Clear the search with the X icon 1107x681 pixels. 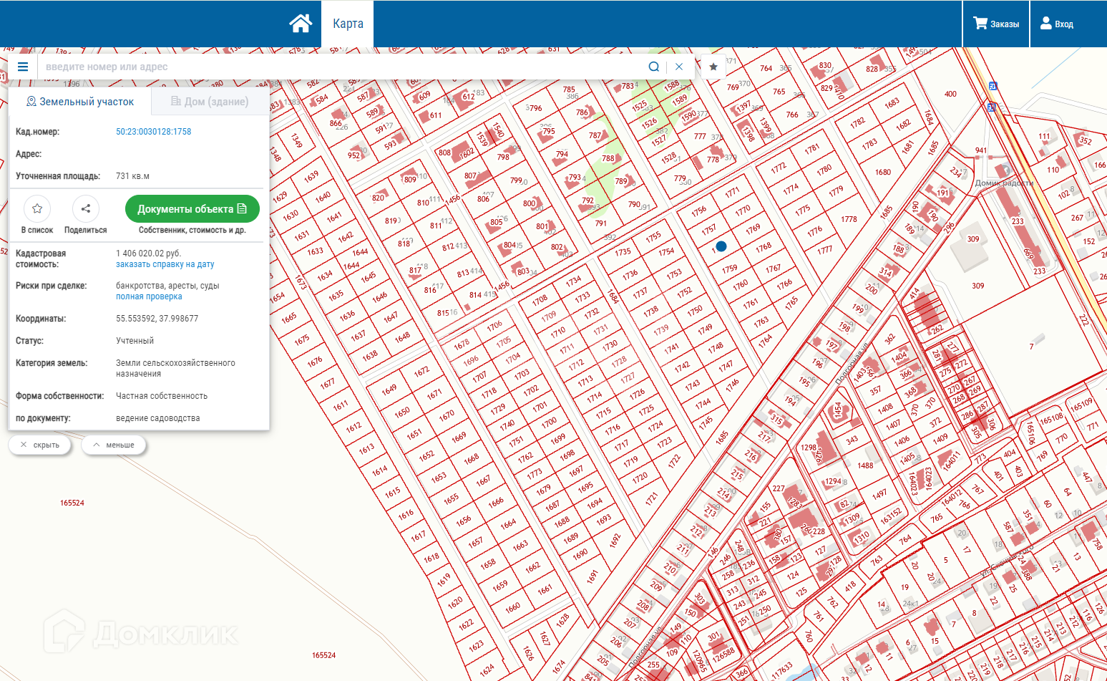pyautogui.click(x=679, y=67)
